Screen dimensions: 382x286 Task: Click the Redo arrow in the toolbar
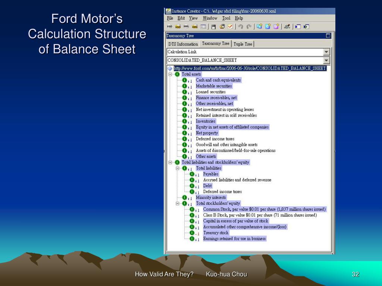click(249, 26)
